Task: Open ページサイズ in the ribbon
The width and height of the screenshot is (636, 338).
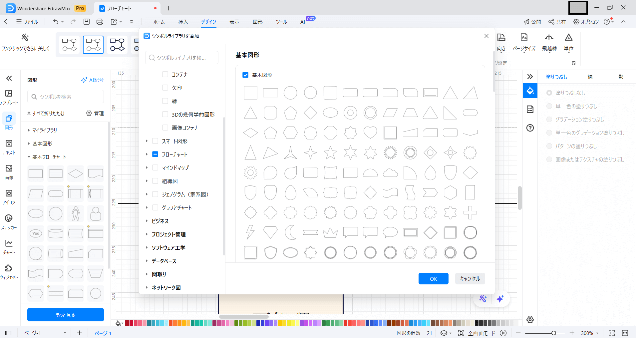Action: 524,43
